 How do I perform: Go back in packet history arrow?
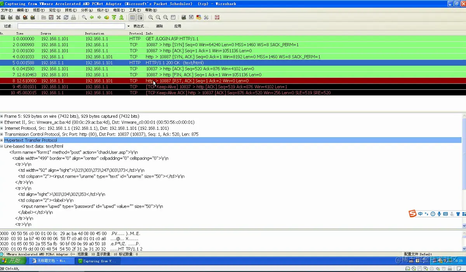92,17
